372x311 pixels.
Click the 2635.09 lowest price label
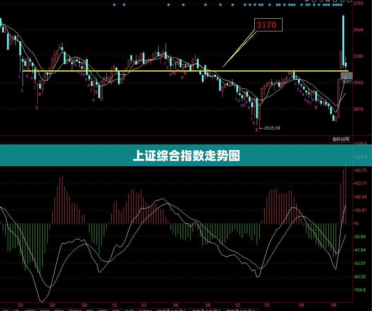272,128
